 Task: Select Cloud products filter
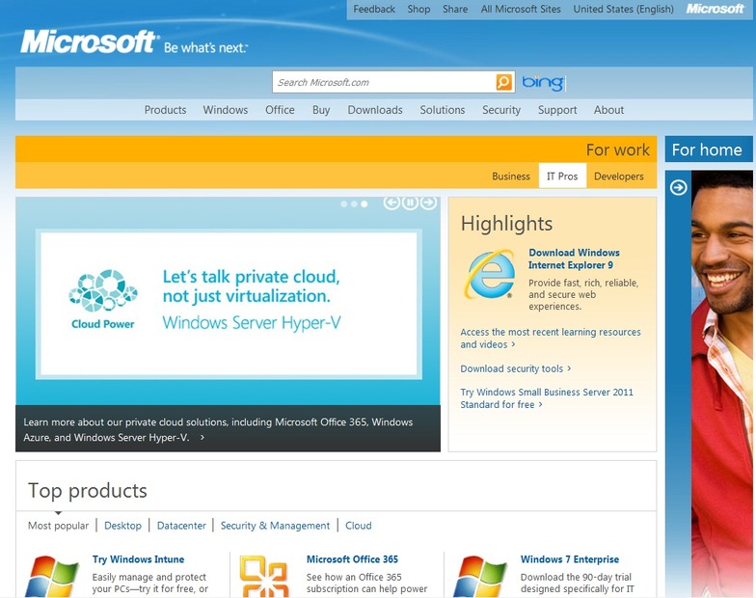click(359, 525)
